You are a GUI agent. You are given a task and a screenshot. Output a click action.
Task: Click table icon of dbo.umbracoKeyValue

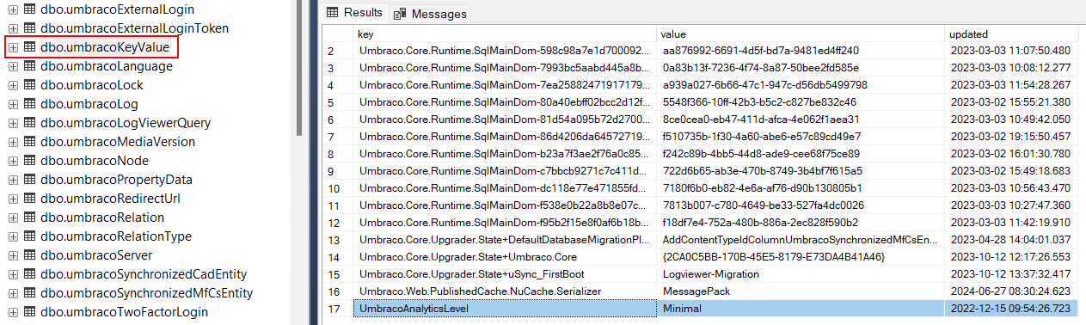(x=29, y=47)
